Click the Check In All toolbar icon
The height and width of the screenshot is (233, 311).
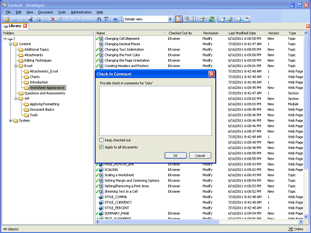pos(230,19)
